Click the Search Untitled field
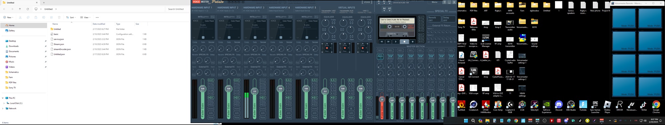This screenshot has height=125, width=665. (178, 9)
